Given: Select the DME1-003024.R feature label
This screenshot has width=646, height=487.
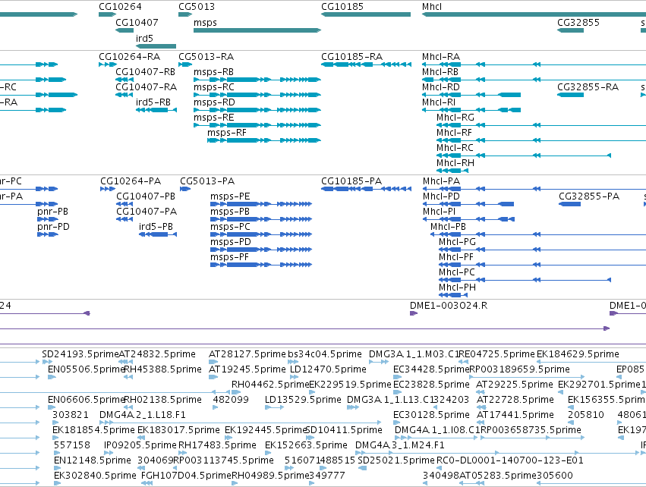Looking at the screenshot, I should (x=449, y=306).
